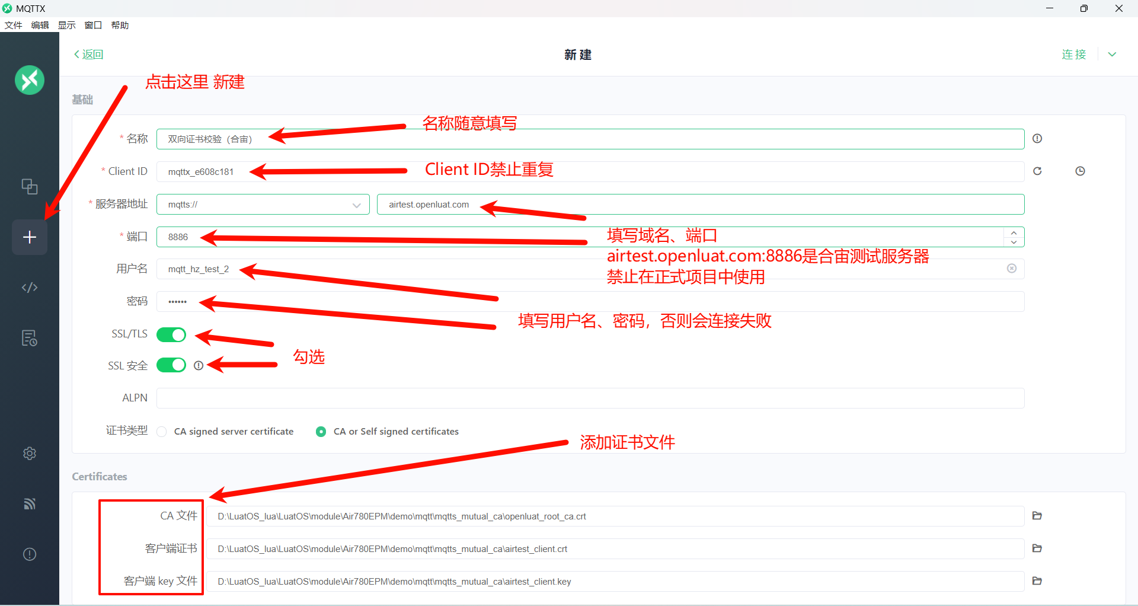The height and width of the screenshot is (606, 1138).
Task: Click the 连接 connect button
Action: coord(1074,55)
